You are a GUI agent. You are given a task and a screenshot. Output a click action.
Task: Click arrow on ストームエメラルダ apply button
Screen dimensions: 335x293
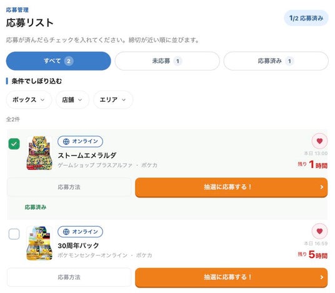pos(321,187)
